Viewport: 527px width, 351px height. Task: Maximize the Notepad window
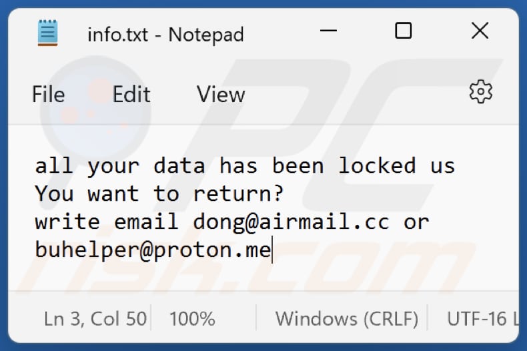(403, 31)
